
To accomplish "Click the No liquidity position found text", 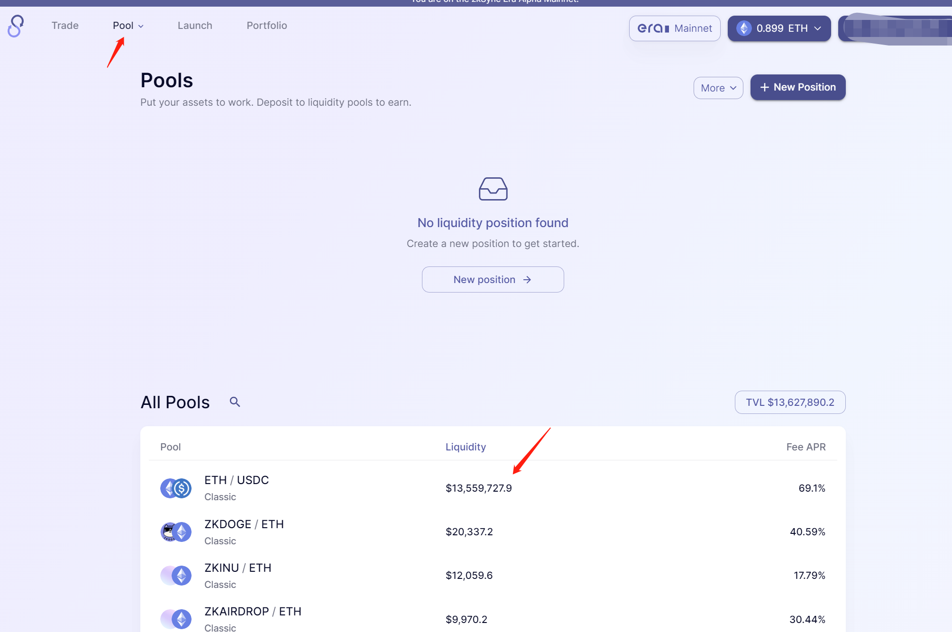I will click(x=493, y=223).
